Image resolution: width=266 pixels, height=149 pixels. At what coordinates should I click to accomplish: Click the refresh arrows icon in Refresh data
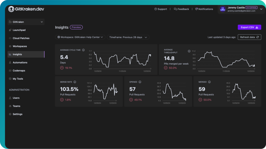(257, 37)
